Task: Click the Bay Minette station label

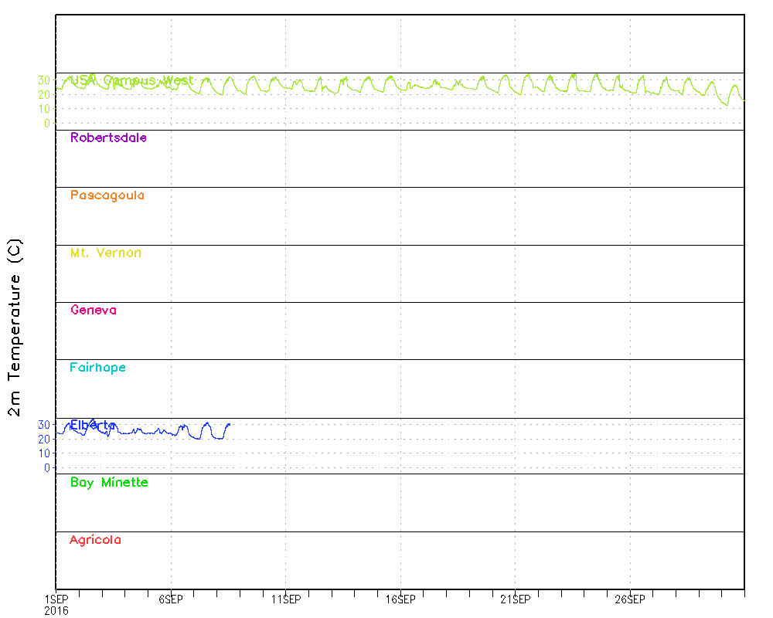Action: [x=108, y=483]
